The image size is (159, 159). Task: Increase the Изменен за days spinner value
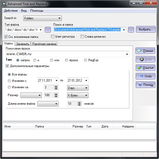click(x=56, y=87)
